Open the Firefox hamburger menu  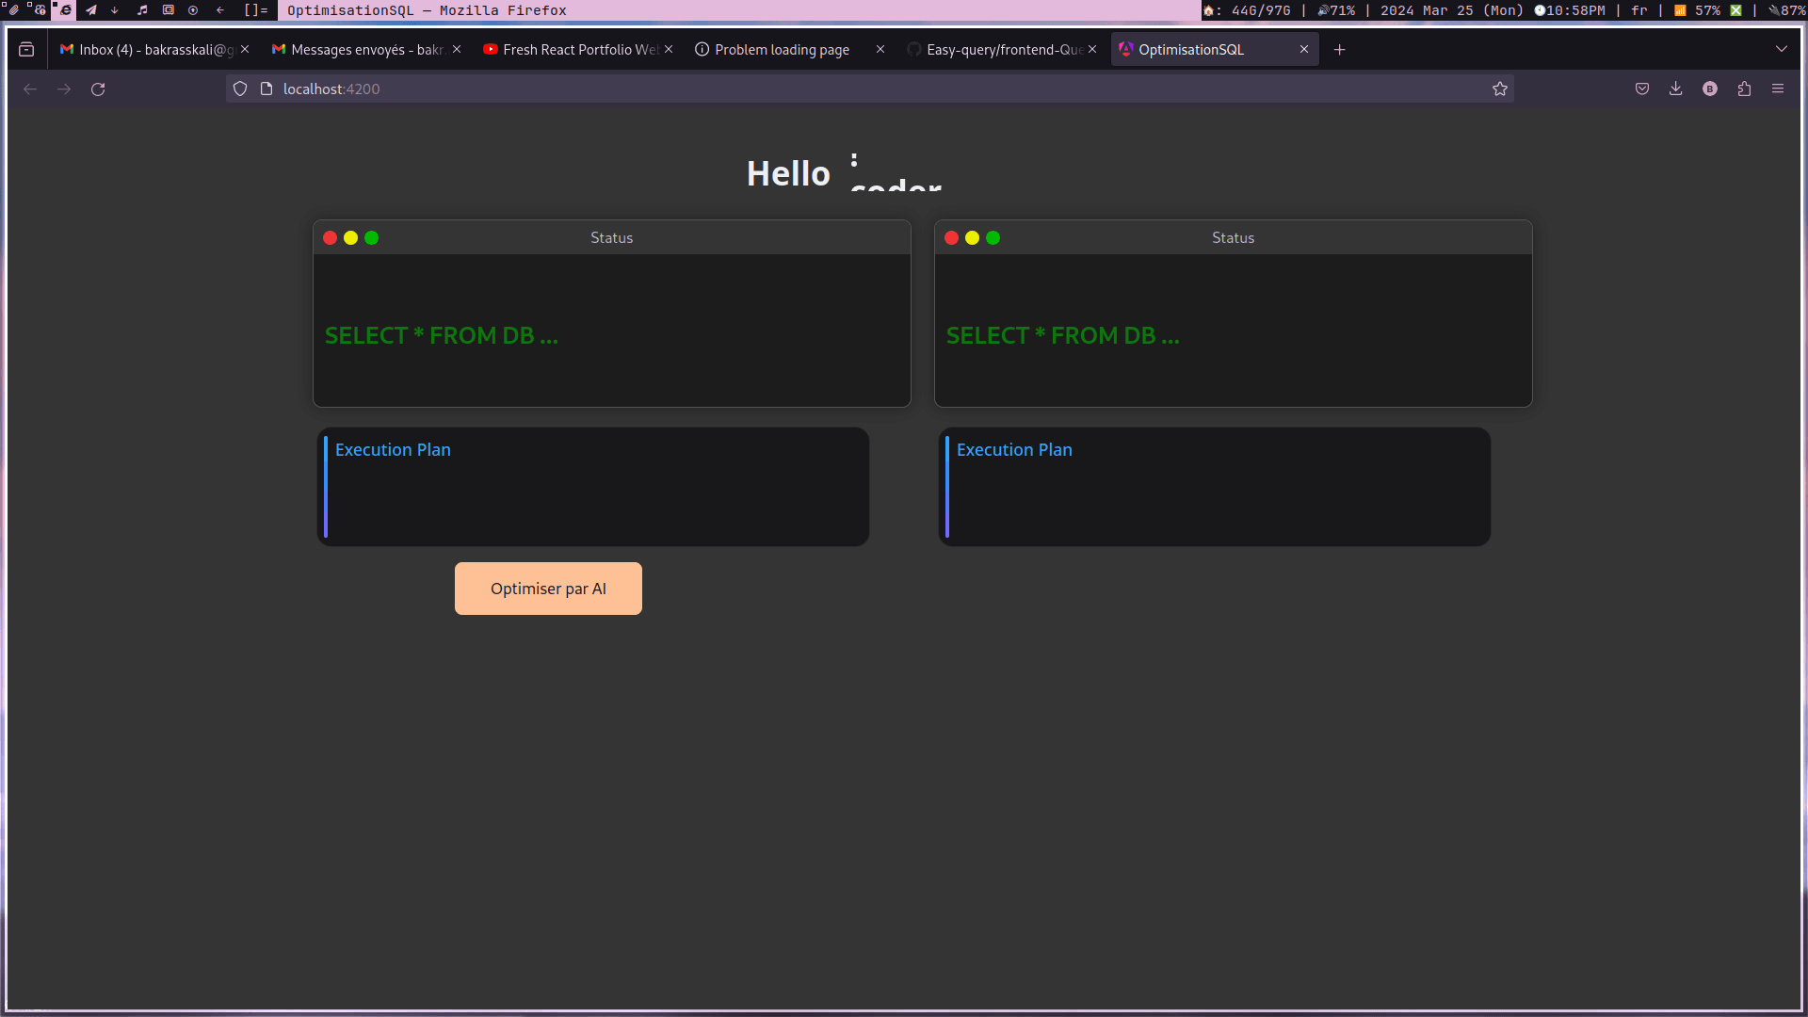(1778, 89)
